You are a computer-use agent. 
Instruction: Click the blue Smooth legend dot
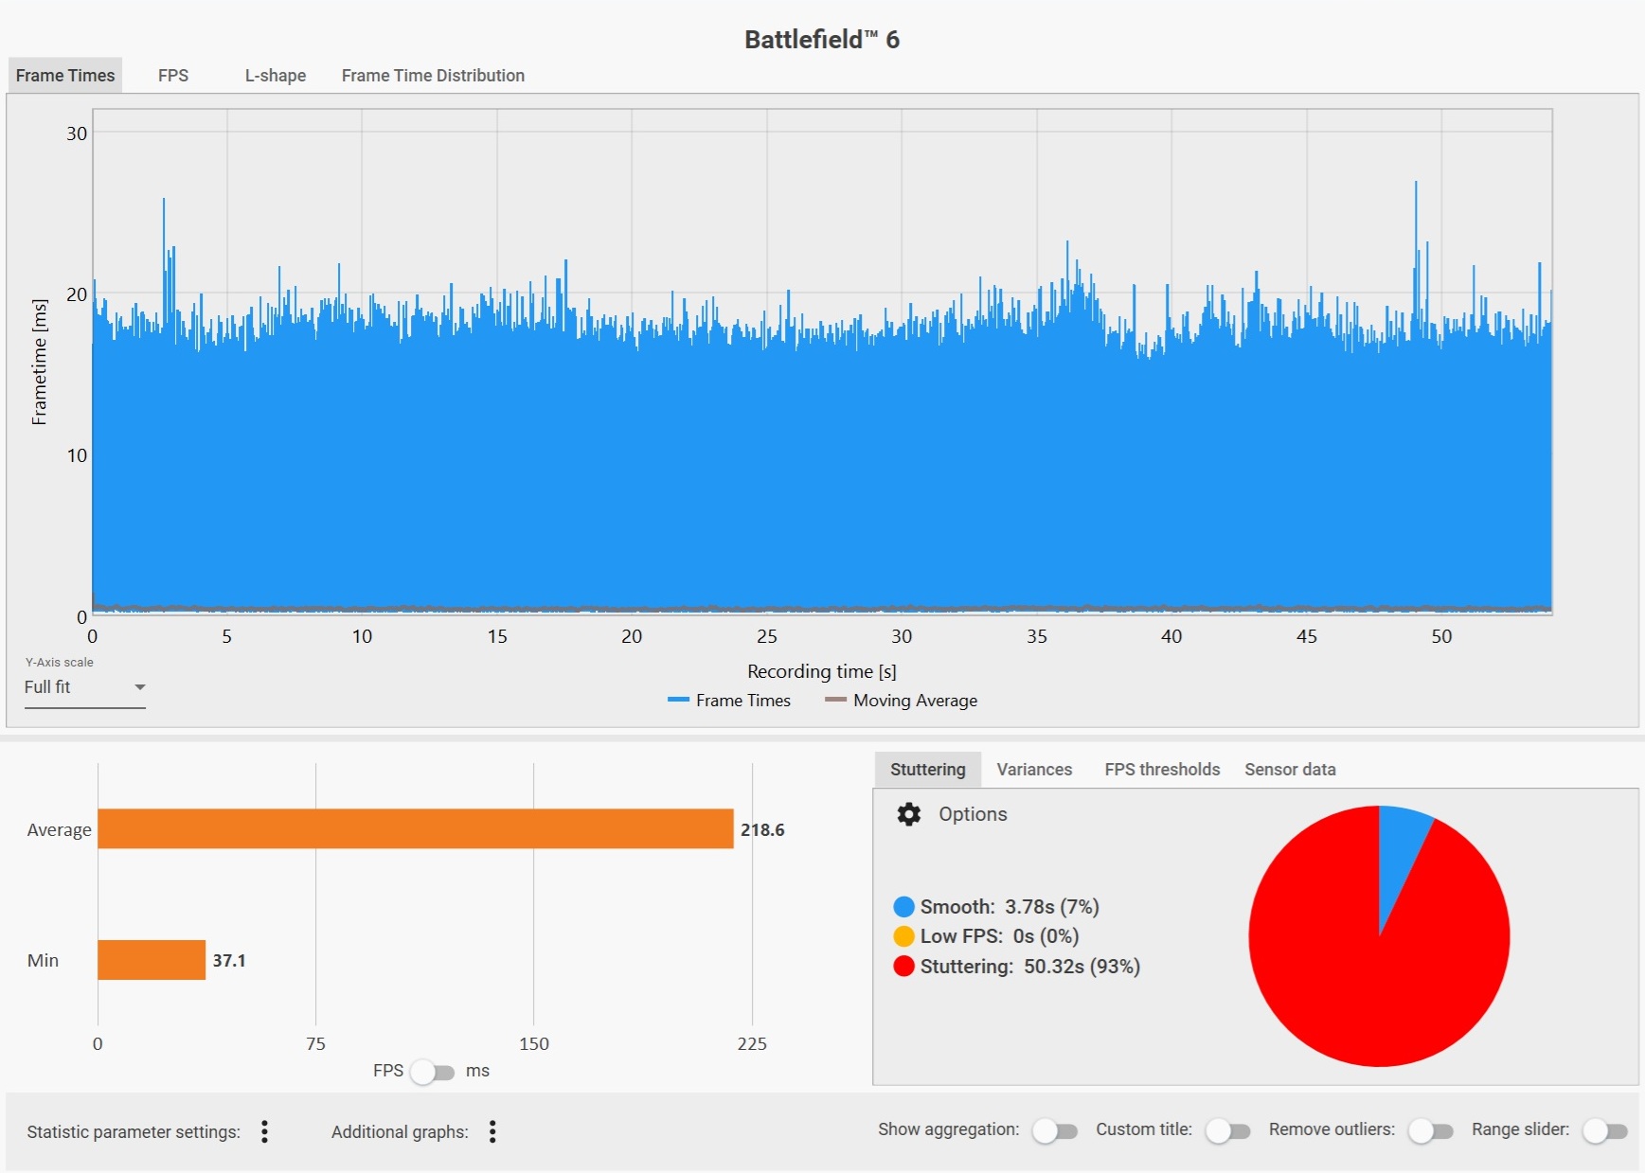coord(903,907)
